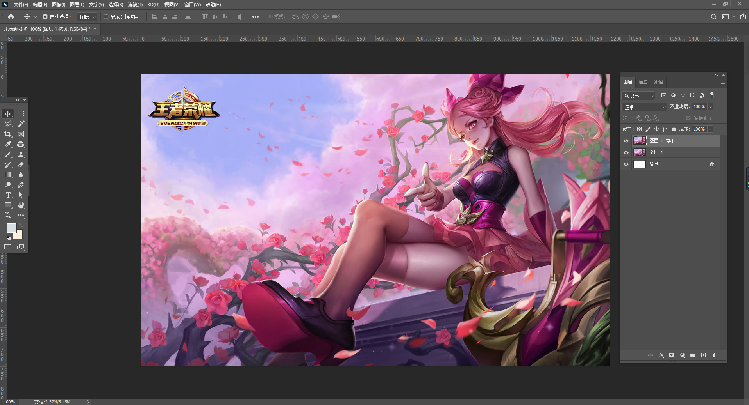Select the Gradient tool
Viewport: 749px width, 405px height.
pyautogui.click(x=8, y=175)
